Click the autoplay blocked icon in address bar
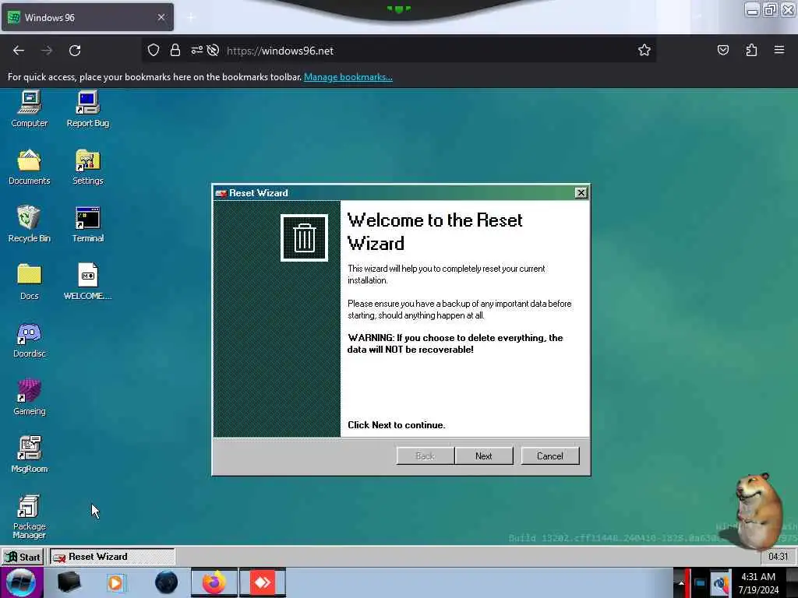Screen dimensions: 798x598 214,51
